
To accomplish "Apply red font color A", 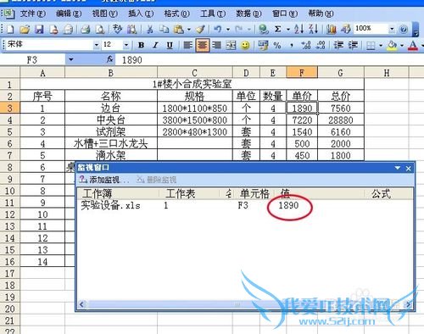I will pyautogui.click(x=413, y=45).
